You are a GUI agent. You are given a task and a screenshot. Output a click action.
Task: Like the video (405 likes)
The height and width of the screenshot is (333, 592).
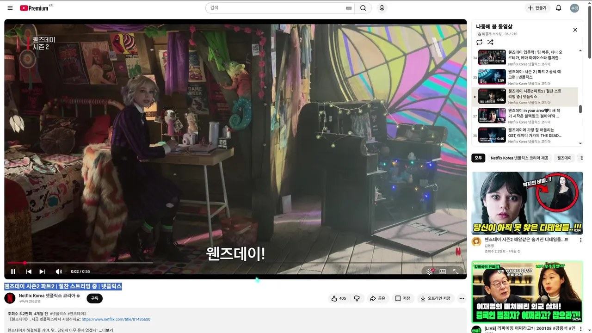(x=339, y=298)
